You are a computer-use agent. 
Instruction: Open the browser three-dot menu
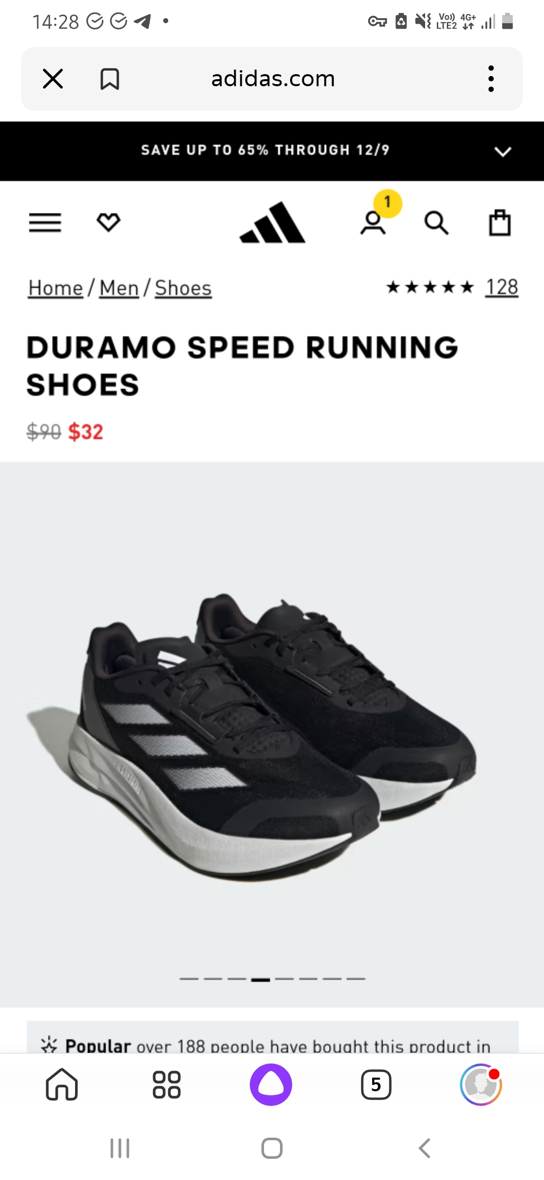point(491,79)
